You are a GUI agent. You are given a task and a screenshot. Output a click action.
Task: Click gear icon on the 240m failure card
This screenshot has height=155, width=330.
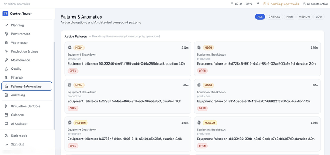click(x=70, y=48)
